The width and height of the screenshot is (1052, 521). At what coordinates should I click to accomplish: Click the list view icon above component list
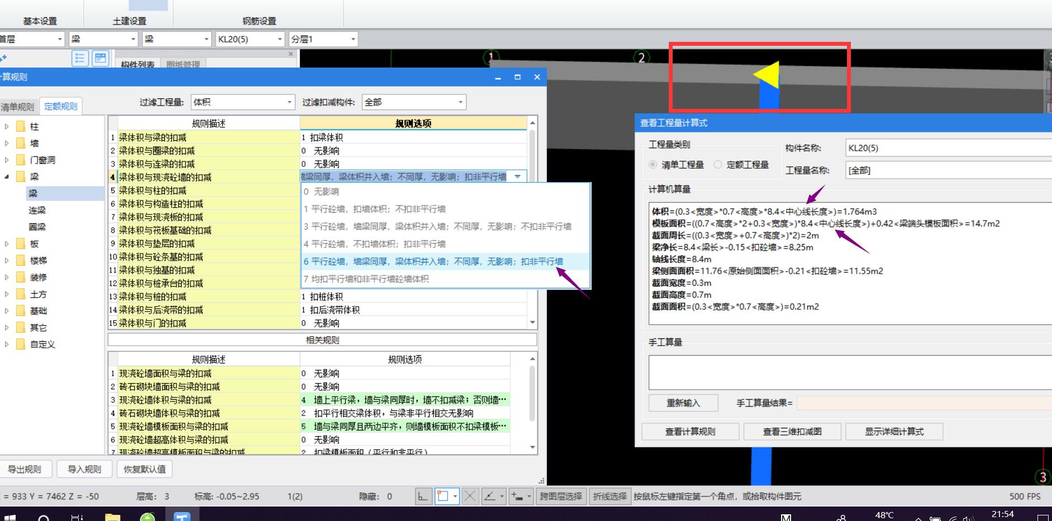click(80, 58)
